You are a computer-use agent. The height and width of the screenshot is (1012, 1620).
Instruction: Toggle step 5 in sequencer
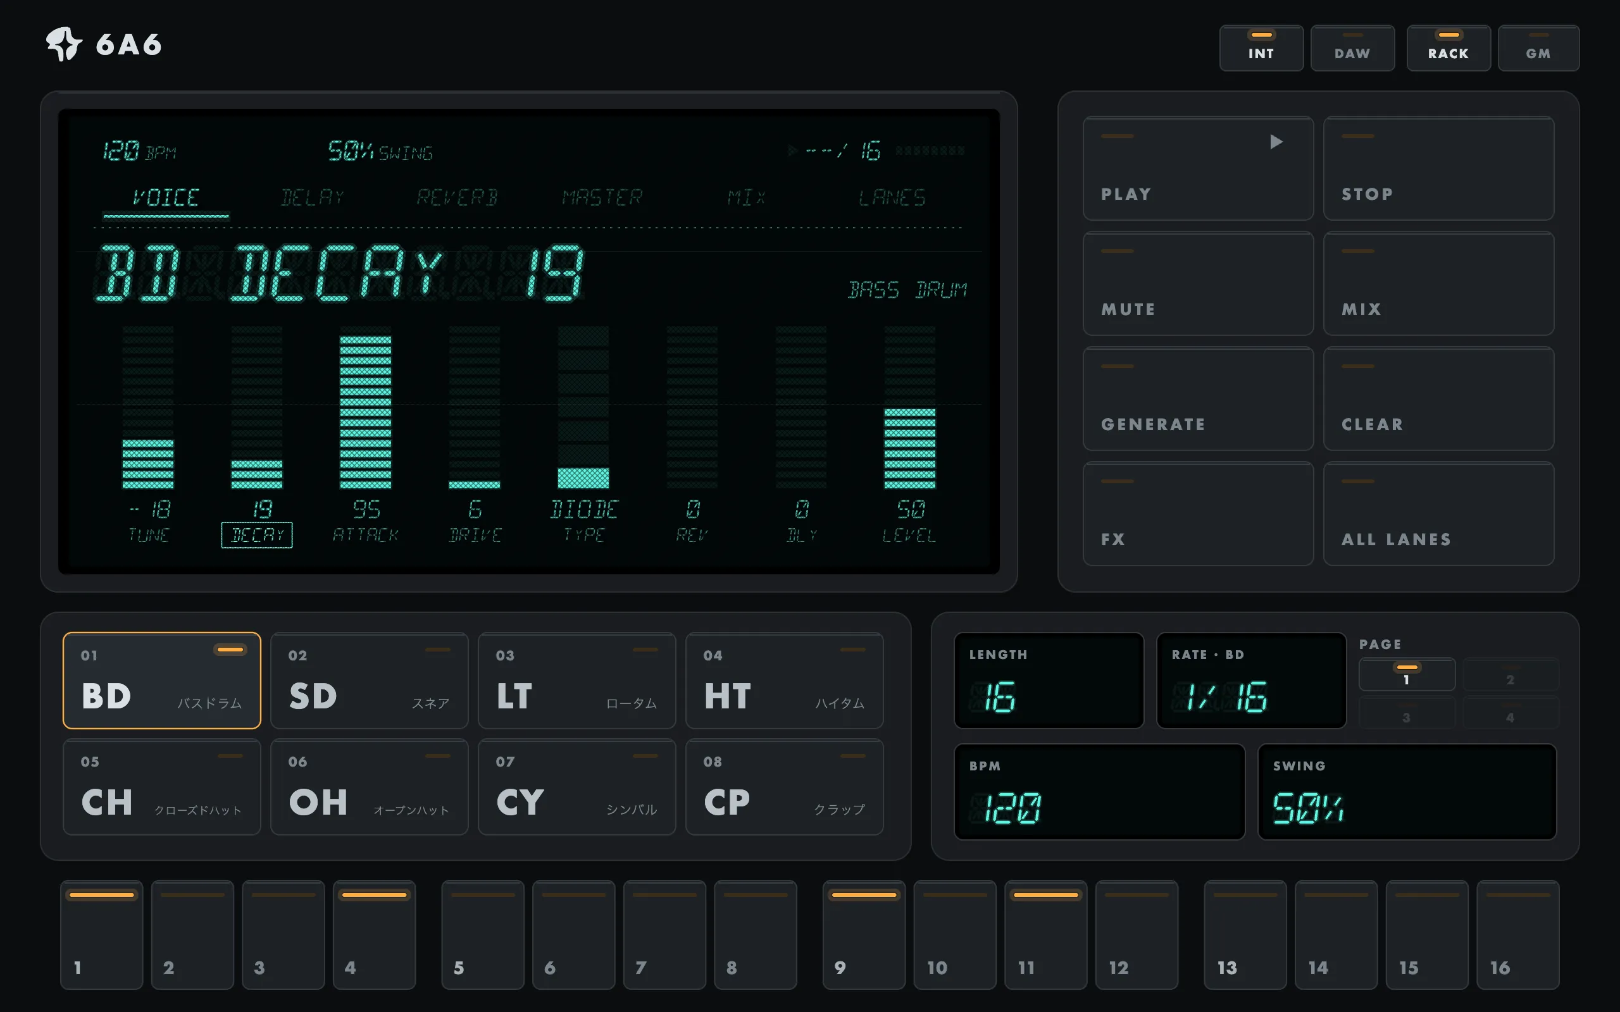[483, 935]
